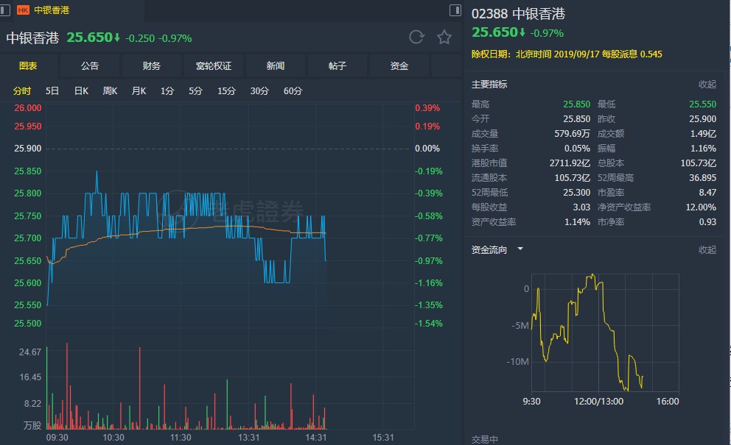Click the refresh icon beside the quote
This screenshot has width=731, height=445.
tap(416, 38)
